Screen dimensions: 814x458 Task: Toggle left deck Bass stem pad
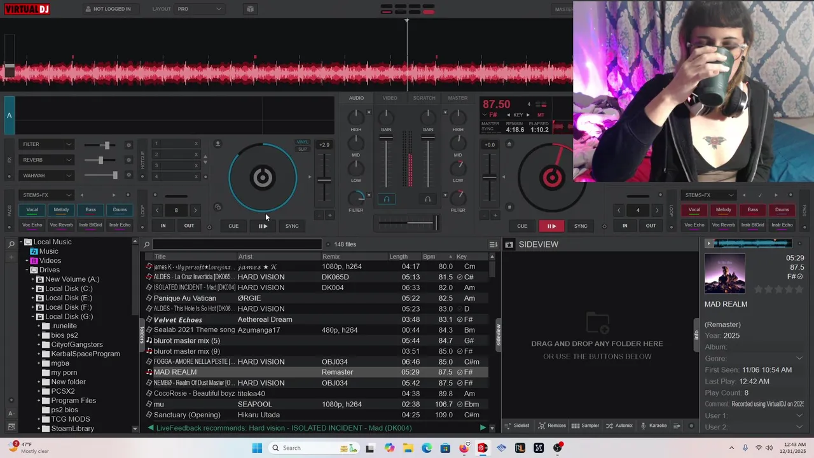(90, 210)
